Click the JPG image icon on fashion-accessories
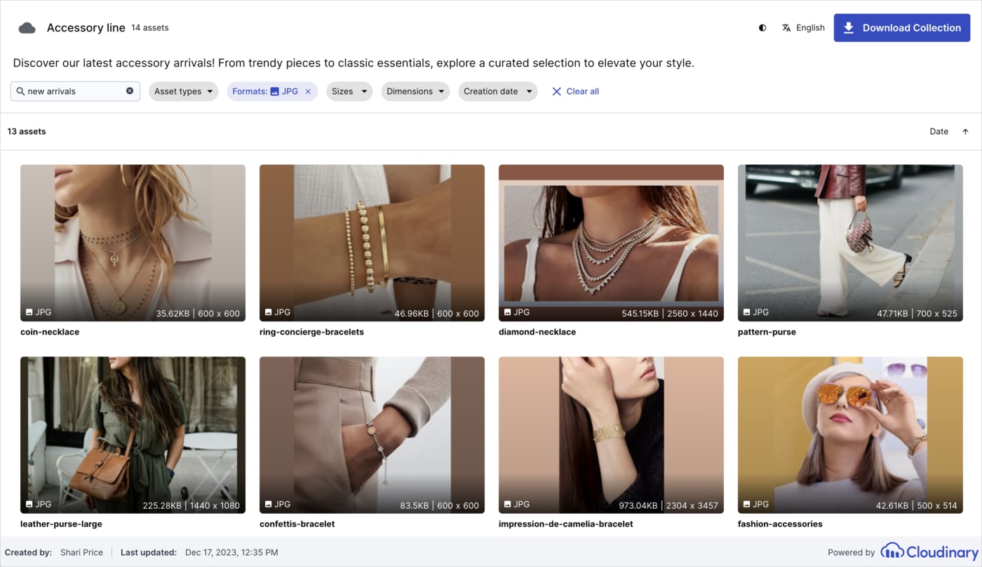The height and width of the screenshot is (567, 982). (747, 504)
